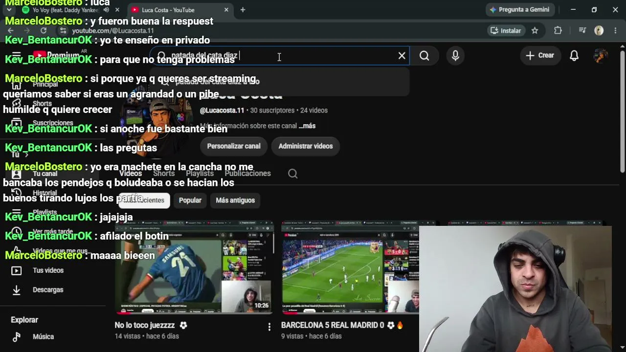Select the @Lucacosta.11 handle text
The height and width of the screenshot is (352, 626).
[x=222, y=110]
